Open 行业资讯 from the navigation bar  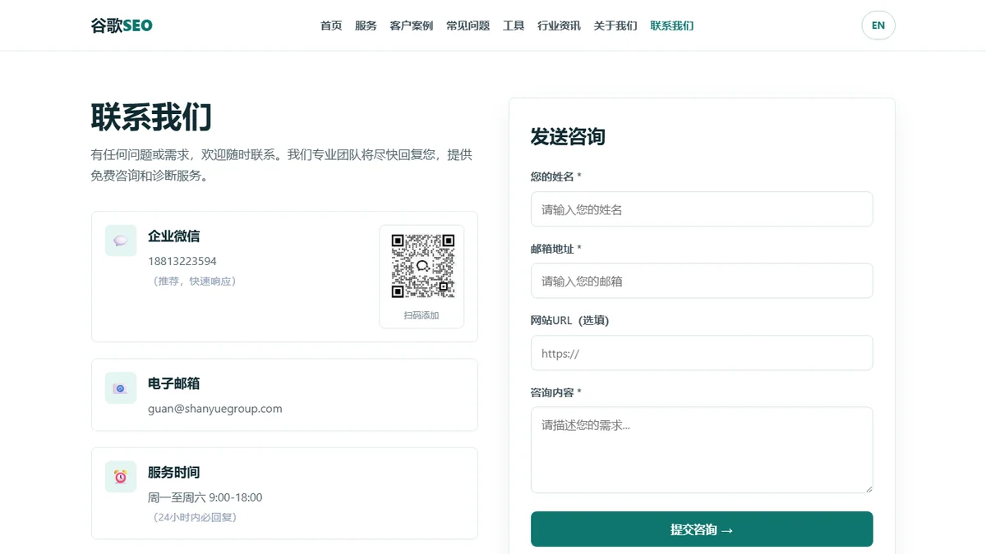[x=560, y=25]
